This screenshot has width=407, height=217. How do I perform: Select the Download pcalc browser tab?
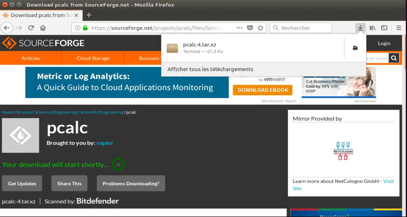(x=41, y=15)
